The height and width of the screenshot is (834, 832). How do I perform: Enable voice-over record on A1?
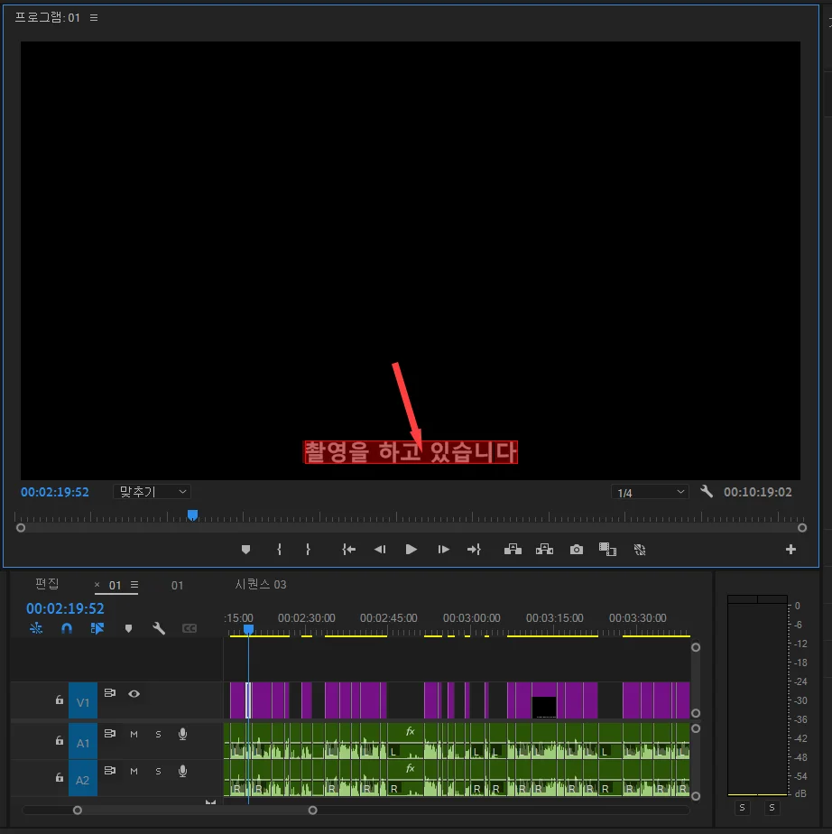[182, 735]
